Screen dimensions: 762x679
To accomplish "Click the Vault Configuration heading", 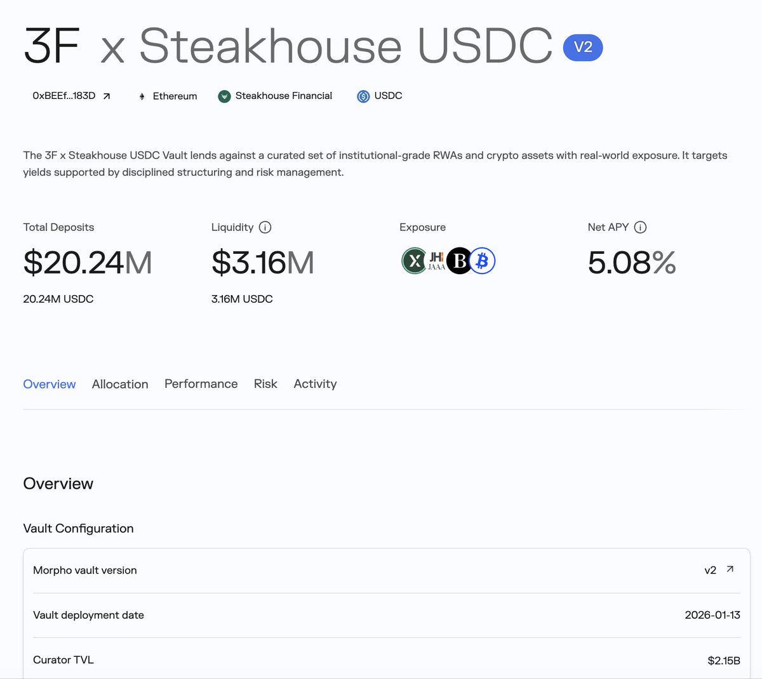I will pos(78,529).
